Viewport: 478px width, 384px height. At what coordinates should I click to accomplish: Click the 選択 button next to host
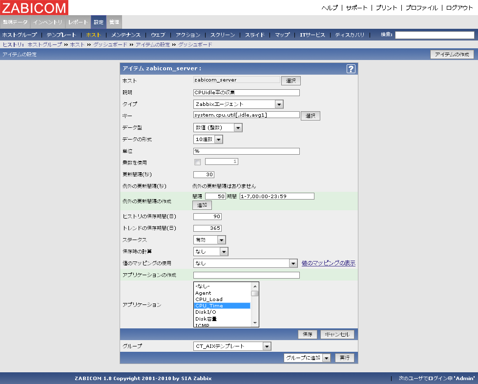coord(291,81)
